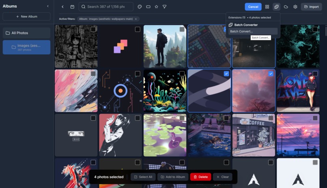Check the white Arch logo dark photo
The width and height of the screenshot is (327, 188).
[271, 162]
